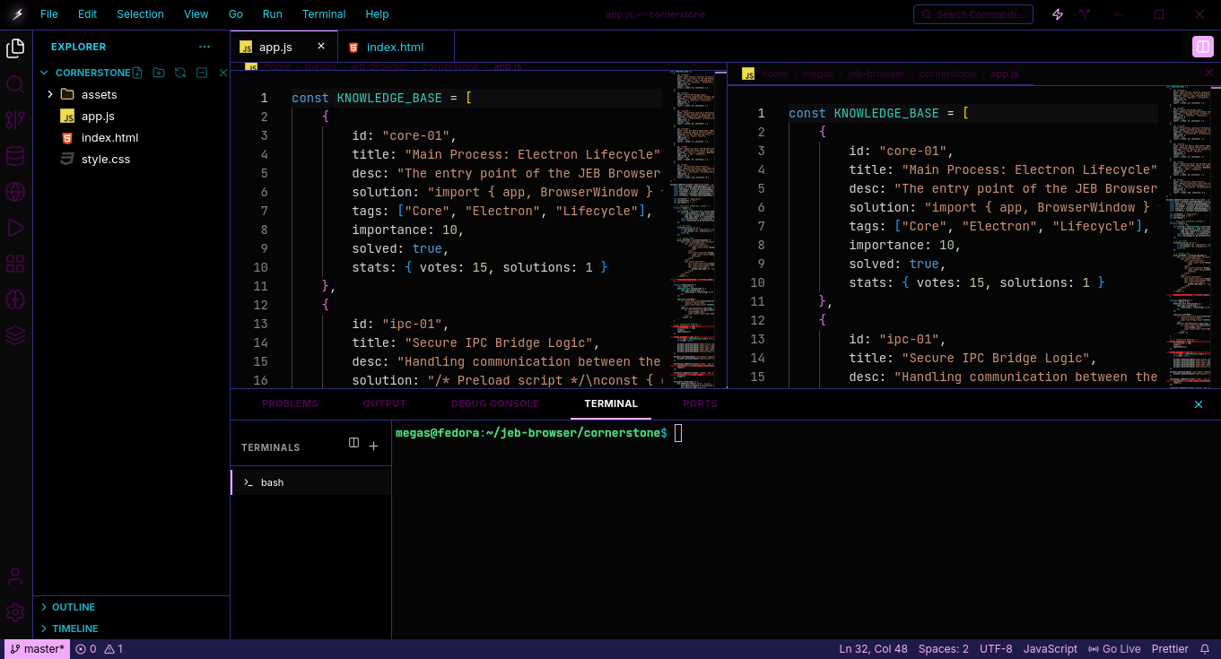The width and height of the screenshot is (1221, 659).
Task: Click the X icon in Cornerstone header
Action: (x=223, y=73)
